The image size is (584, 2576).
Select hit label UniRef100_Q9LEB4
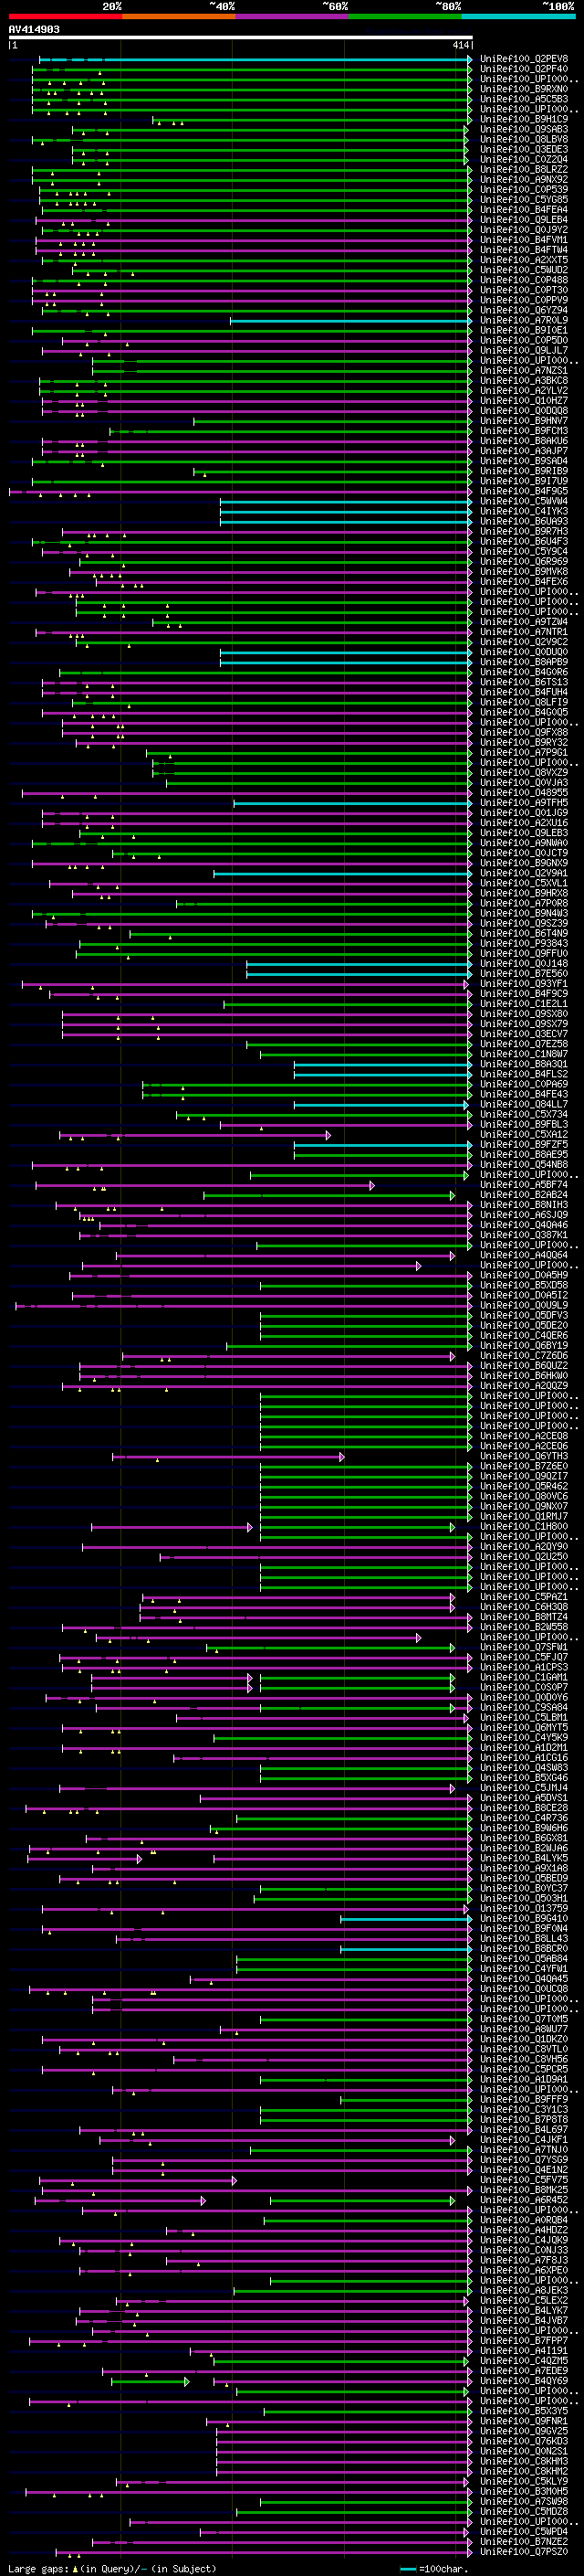[523, 219]
